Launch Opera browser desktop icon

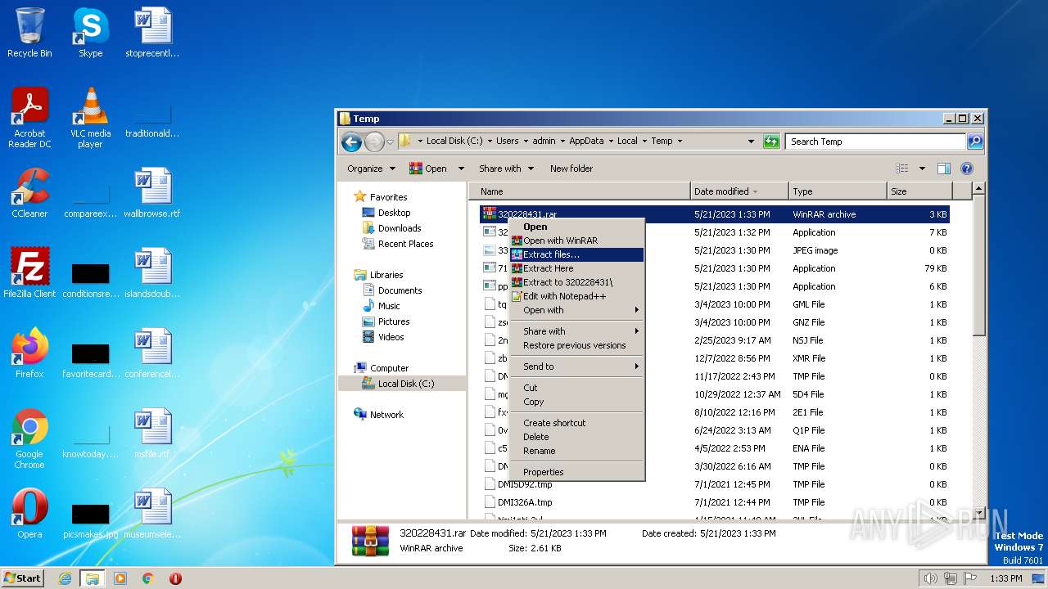coord(29,514)
